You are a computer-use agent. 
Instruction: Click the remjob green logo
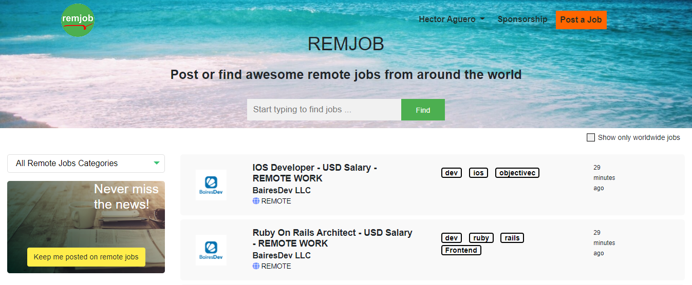click(78, 20)
